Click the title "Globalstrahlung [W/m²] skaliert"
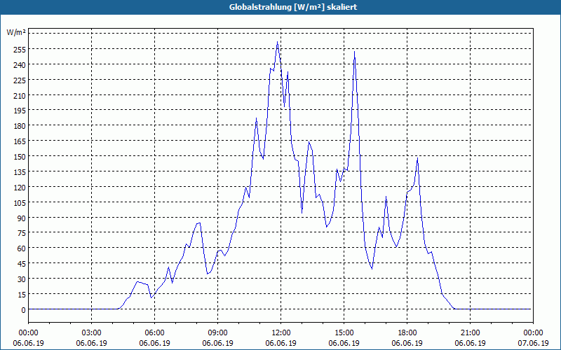The height and width of the screenshot is (350, 561). pos(293,7)
